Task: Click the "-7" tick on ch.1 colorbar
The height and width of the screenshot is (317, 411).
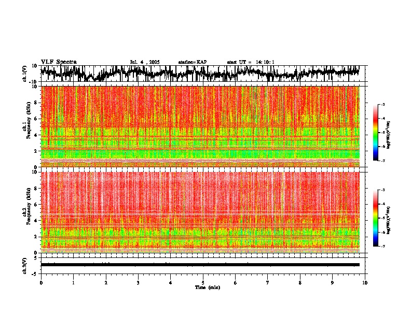Action: click(383, 161)
